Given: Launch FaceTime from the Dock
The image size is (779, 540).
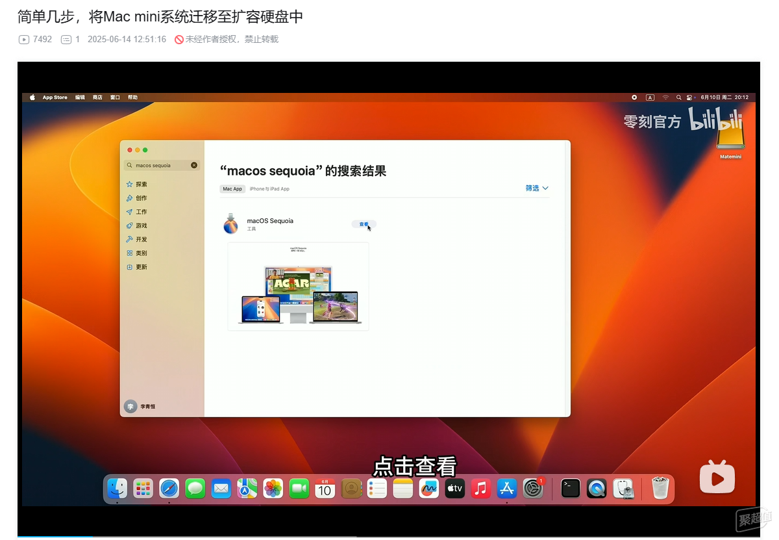Looking at the screenshot, I should pyautogui.click(x=299, y=488).
